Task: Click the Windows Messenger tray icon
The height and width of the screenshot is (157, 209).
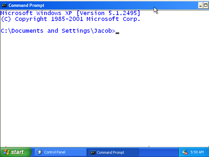Action: coord(185,152)
